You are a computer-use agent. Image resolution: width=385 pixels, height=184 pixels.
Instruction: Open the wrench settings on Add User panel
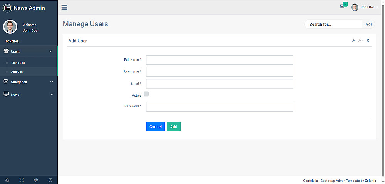[x=360, y=41]
